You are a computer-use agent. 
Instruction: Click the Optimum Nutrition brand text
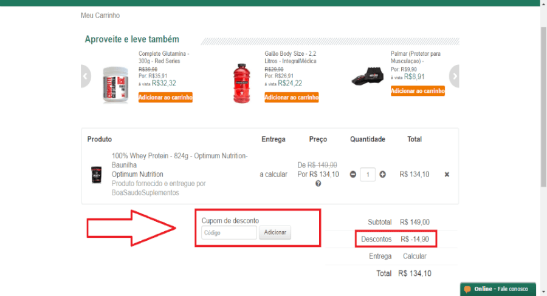click(137, 175)
